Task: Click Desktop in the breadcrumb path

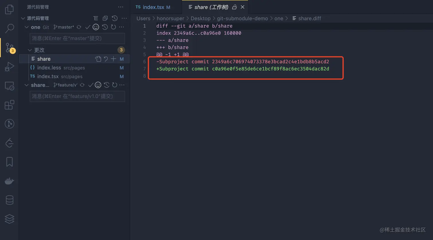Action: [x=200, y=19]
